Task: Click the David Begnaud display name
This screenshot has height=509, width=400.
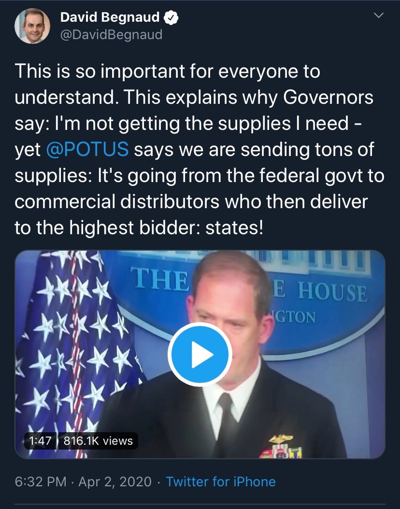Action: 110,17
